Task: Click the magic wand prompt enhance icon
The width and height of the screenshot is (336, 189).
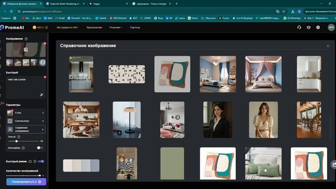Action: (x=41, y=94)
